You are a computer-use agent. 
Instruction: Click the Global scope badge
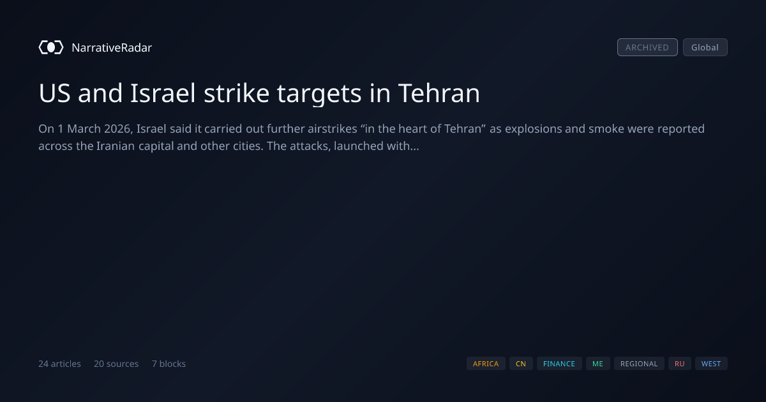coord(705,47)
